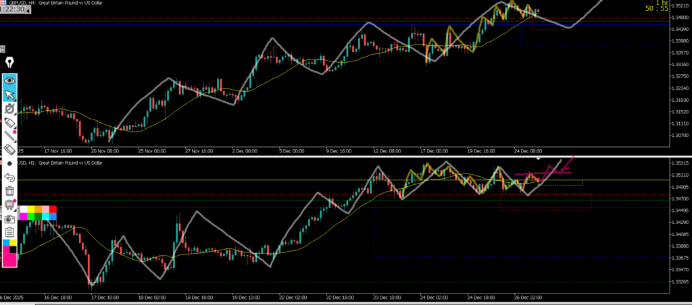Viewport: 692px width, 305px height.
Task: Pick the bright green color swatch
Action: (x=31, y=217)
